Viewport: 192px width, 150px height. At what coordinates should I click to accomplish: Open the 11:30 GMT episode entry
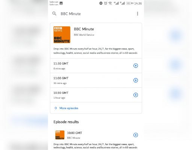[x=96, y=66]
